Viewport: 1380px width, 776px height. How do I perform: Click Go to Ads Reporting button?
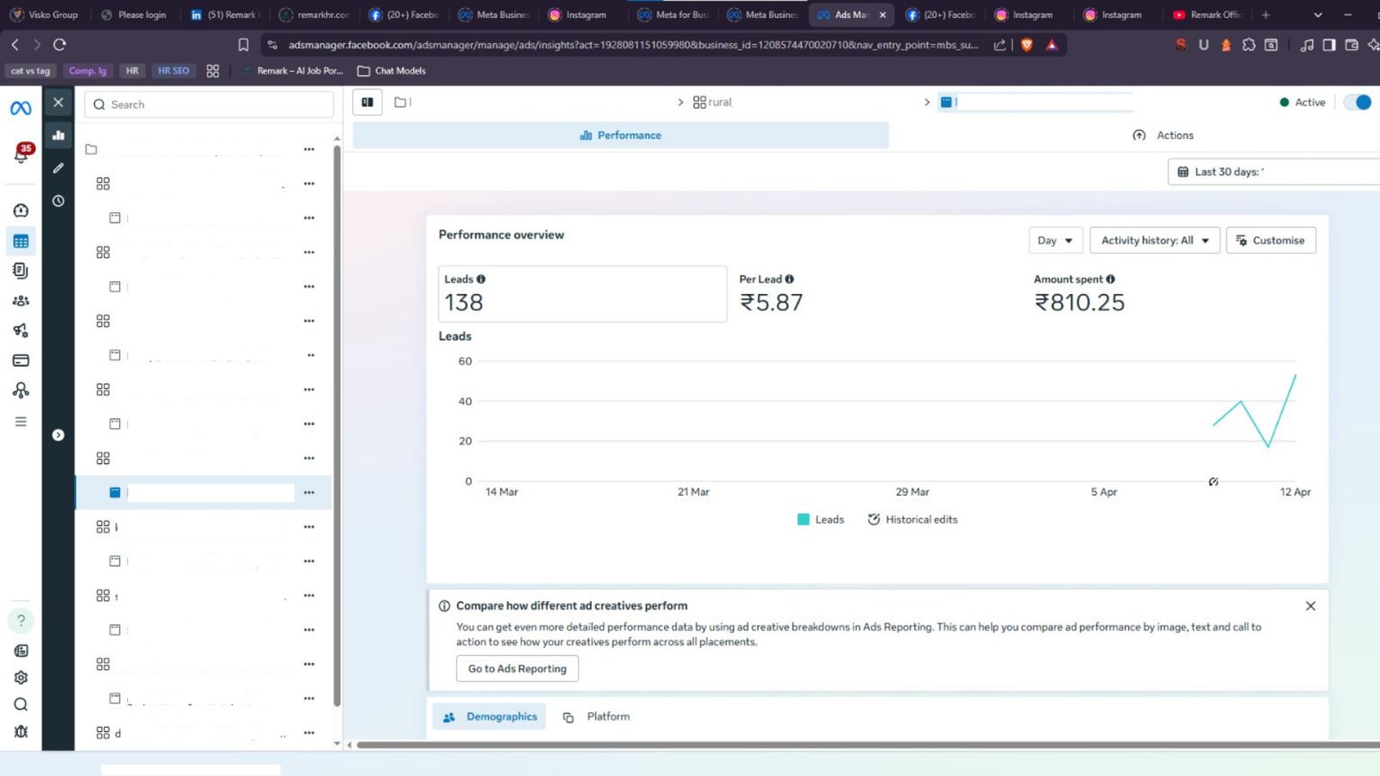click(517, 668)
